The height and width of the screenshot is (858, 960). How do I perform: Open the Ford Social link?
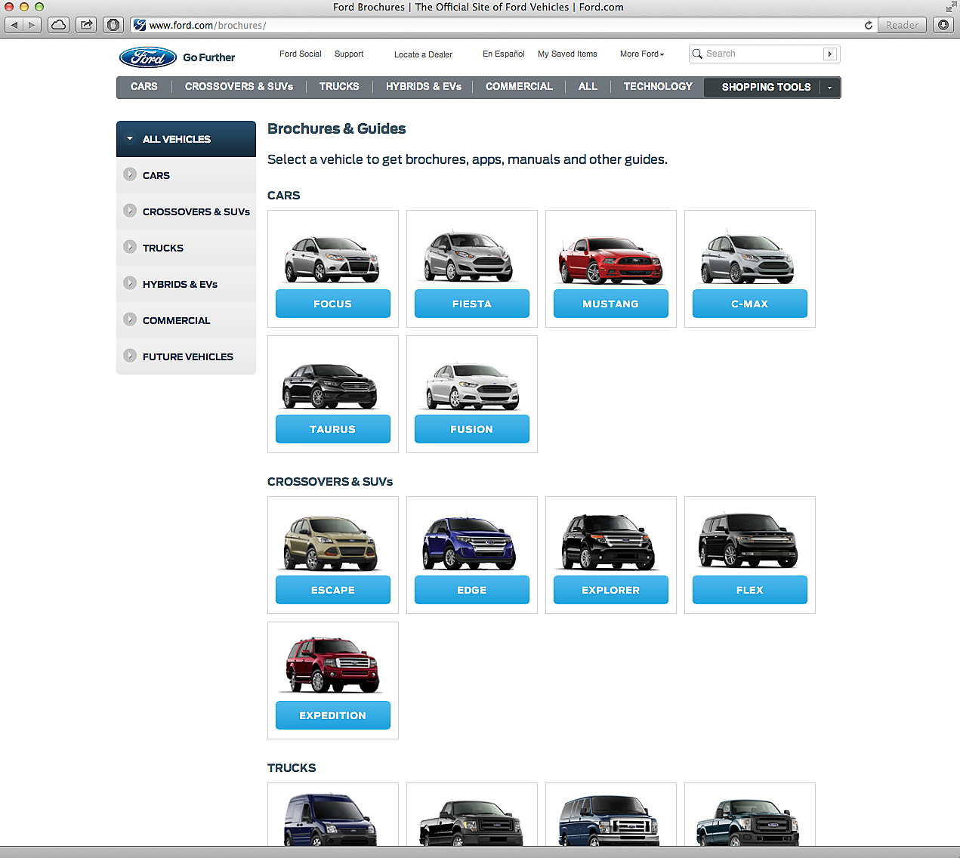[300, 54]
